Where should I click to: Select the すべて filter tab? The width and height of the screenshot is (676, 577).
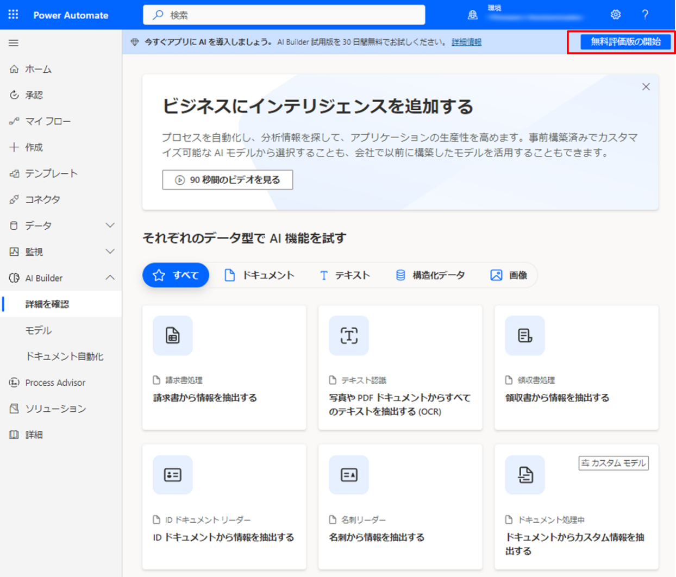[x=176, y=275]
